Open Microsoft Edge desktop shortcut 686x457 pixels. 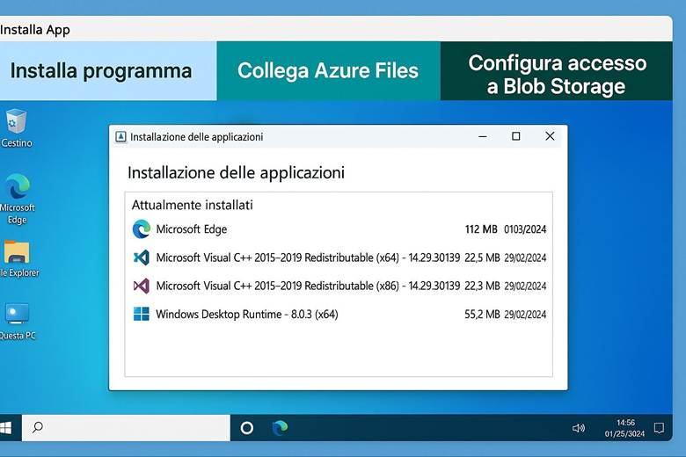click(x=17, y=199)
